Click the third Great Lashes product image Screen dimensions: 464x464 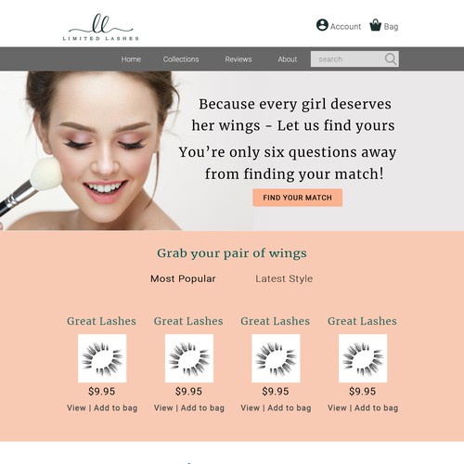point(276,358)
